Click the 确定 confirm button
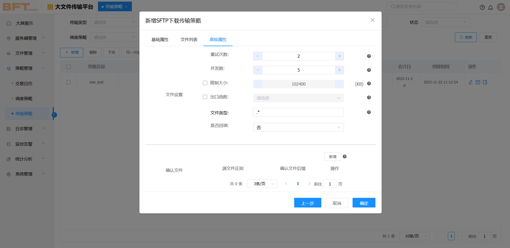The image size is (510, 248). tap(364, 203)
